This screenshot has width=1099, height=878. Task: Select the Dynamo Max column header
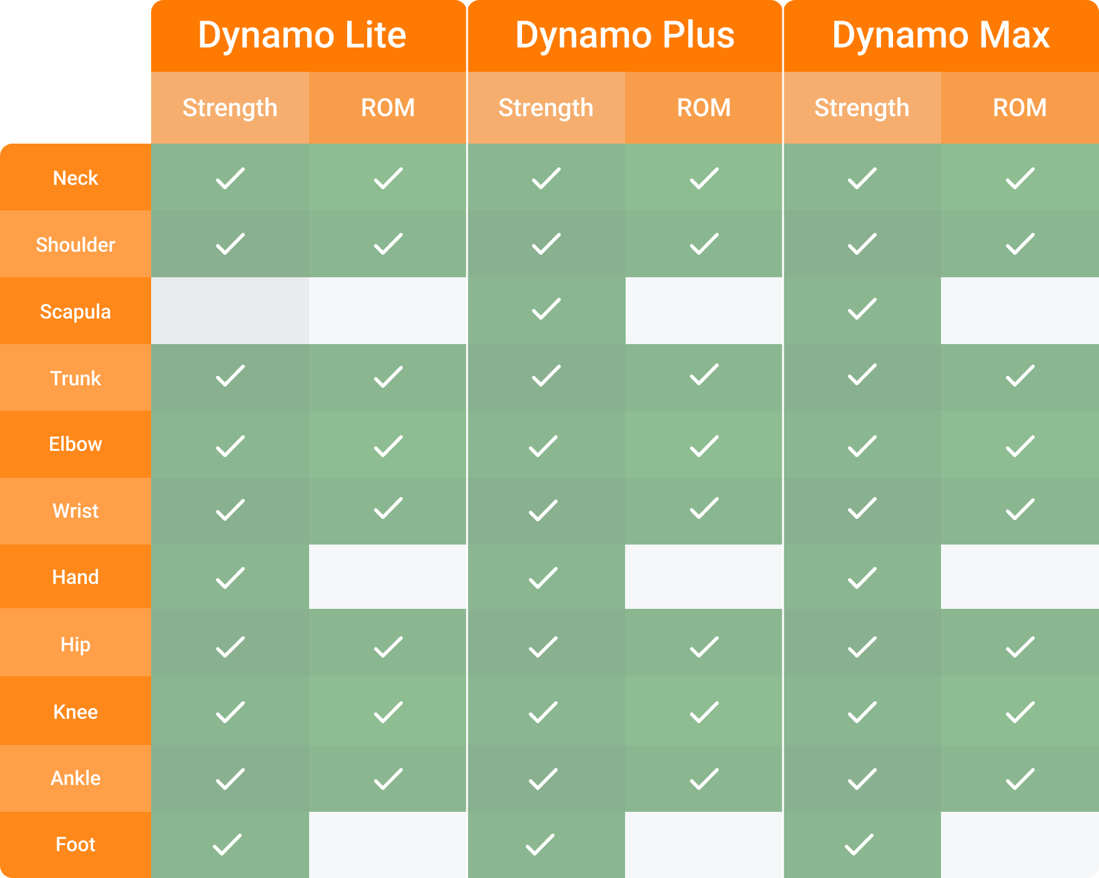[941, 36]
